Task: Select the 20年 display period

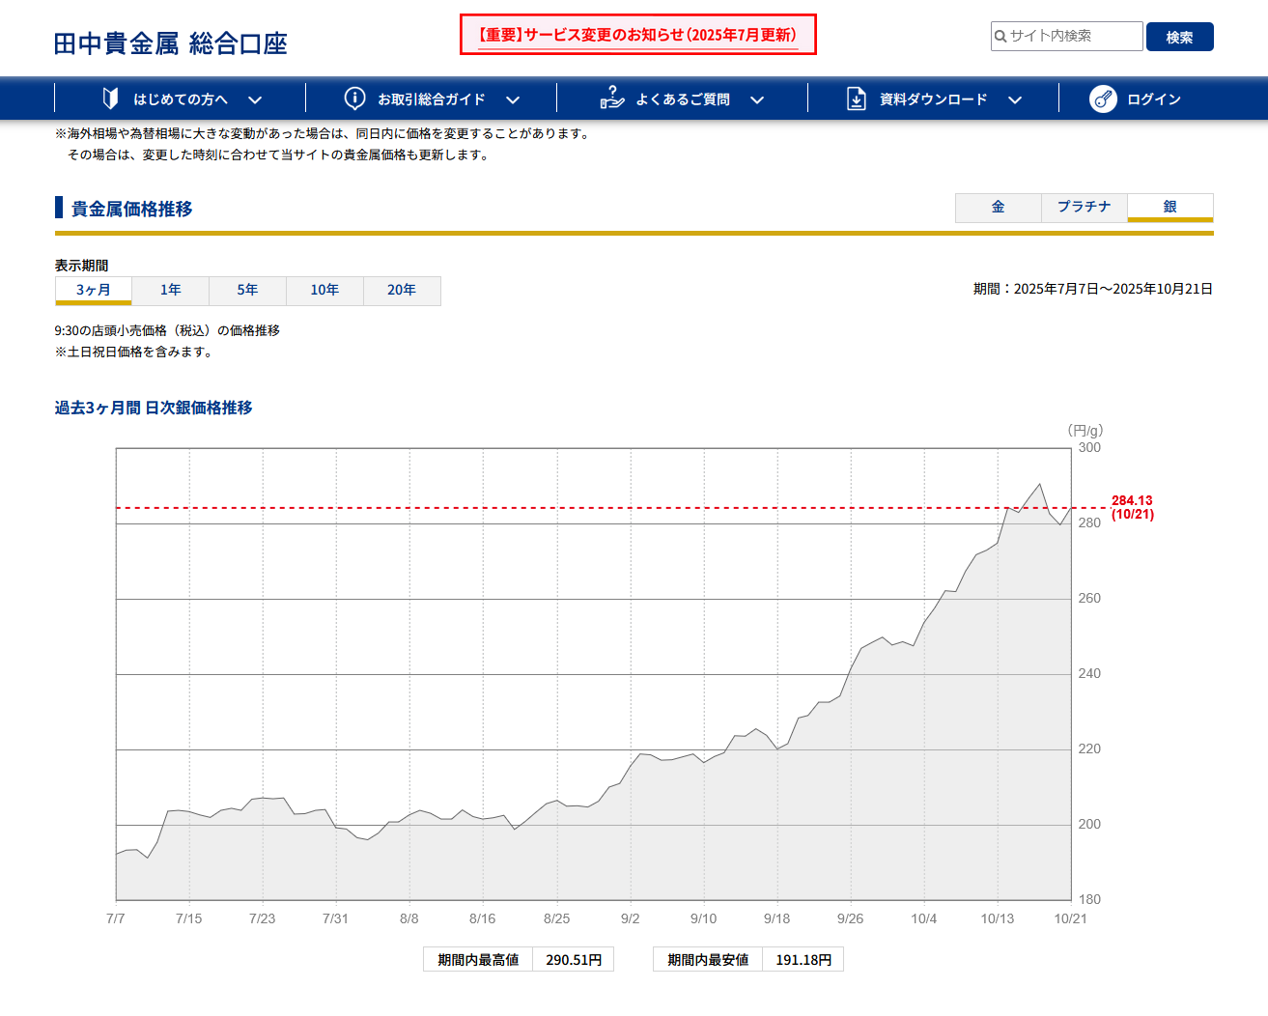Action: (x=403, y=291)
